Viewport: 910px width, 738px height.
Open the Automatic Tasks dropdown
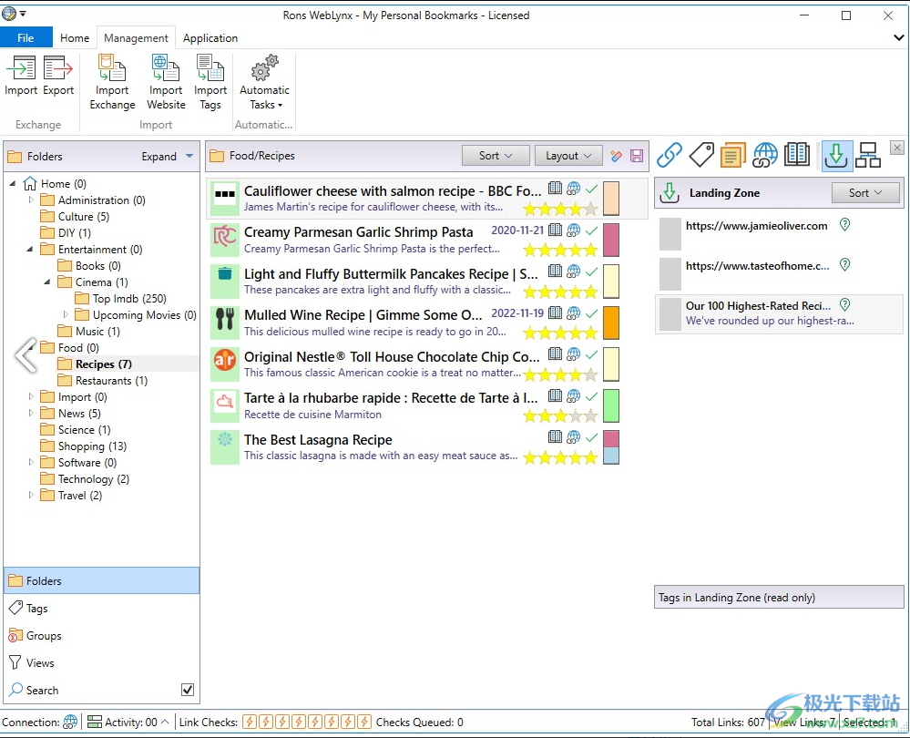(x=264, y=82)
